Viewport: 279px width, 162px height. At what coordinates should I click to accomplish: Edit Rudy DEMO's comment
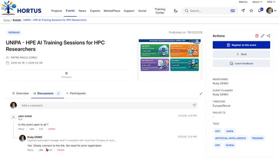[x=50, y=150]
